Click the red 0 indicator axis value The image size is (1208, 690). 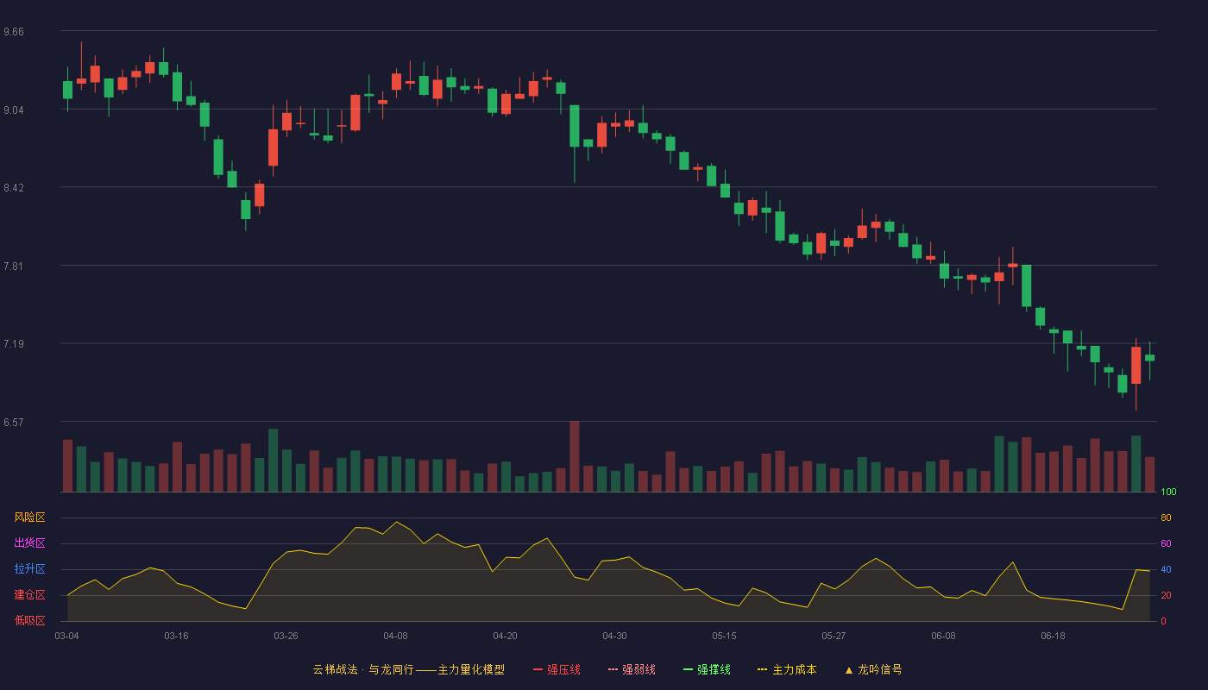click(x=1163, y=621)
